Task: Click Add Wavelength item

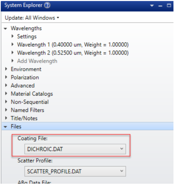Action: click(37, 61)
